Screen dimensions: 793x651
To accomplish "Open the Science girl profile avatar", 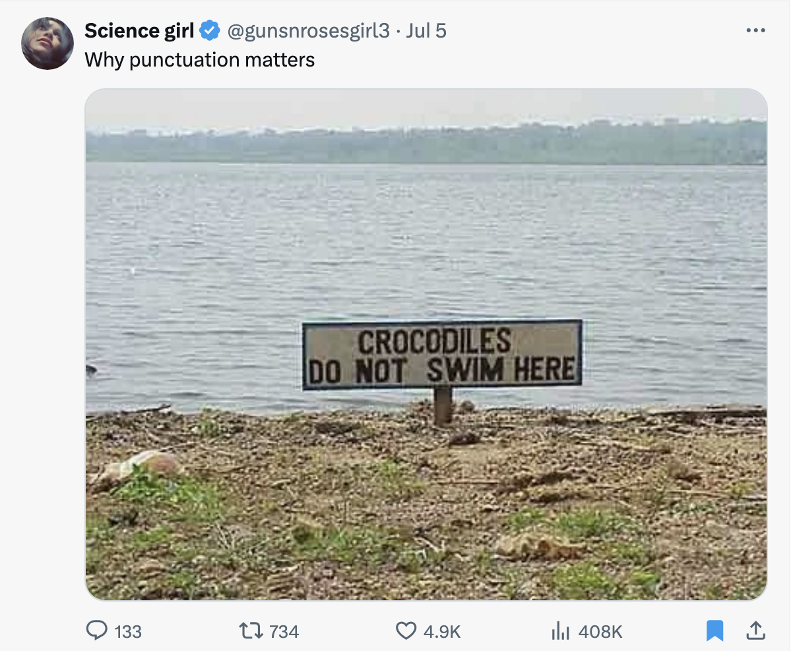I will click(x=48, y=43).
